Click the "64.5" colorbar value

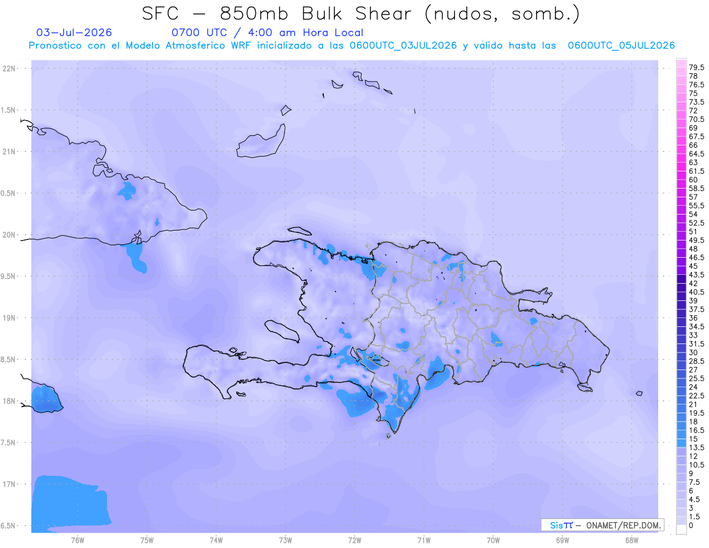pyautogui.click(x=697, y=154)
